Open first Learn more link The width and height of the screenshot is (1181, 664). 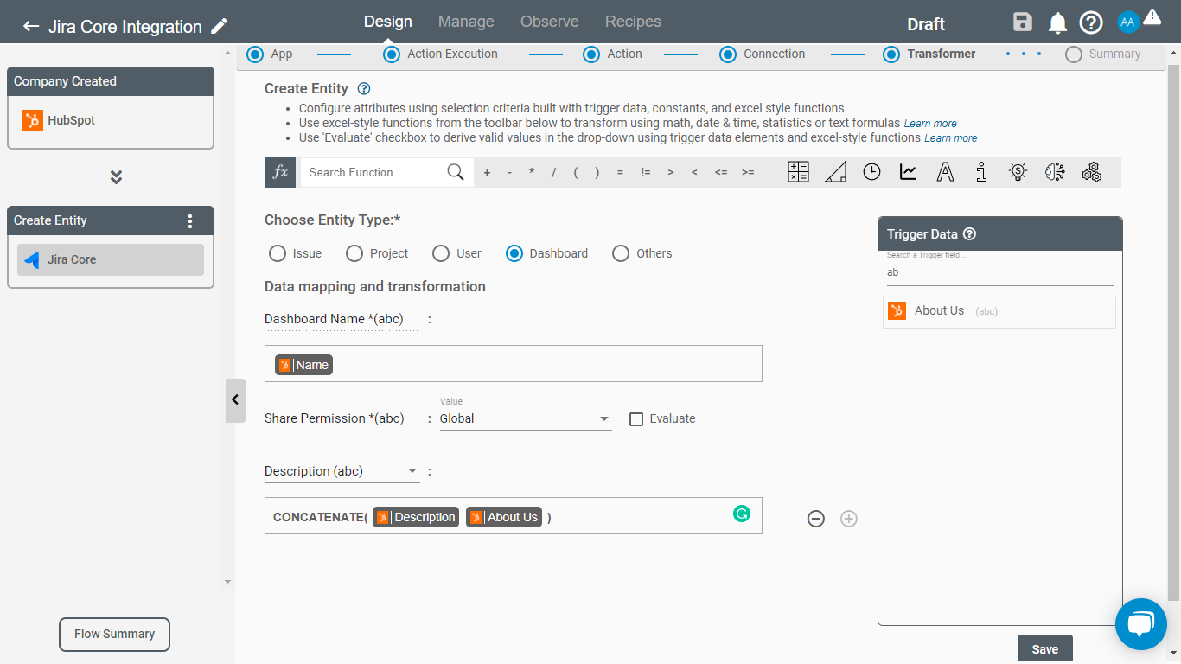[x=930, y=124]
